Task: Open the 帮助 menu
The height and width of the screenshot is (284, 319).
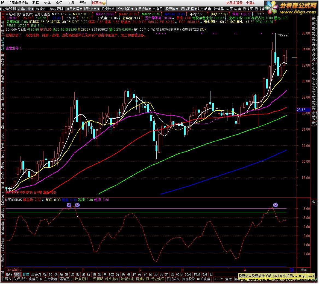Action: coord(83,3)
